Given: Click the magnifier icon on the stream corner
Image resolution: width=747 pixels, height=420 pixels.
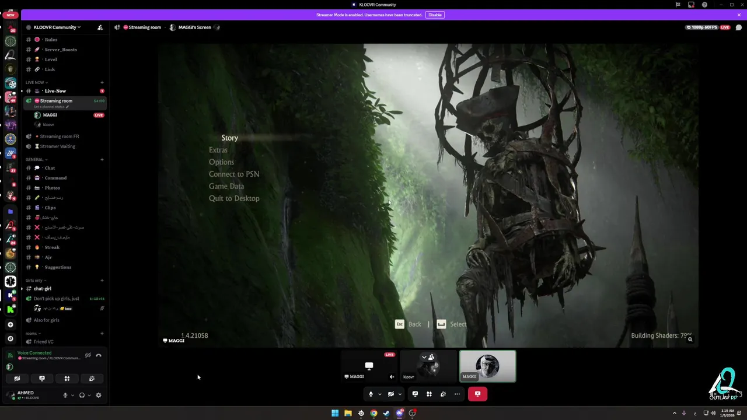Looking at the screenshot, I should point(690,339).
